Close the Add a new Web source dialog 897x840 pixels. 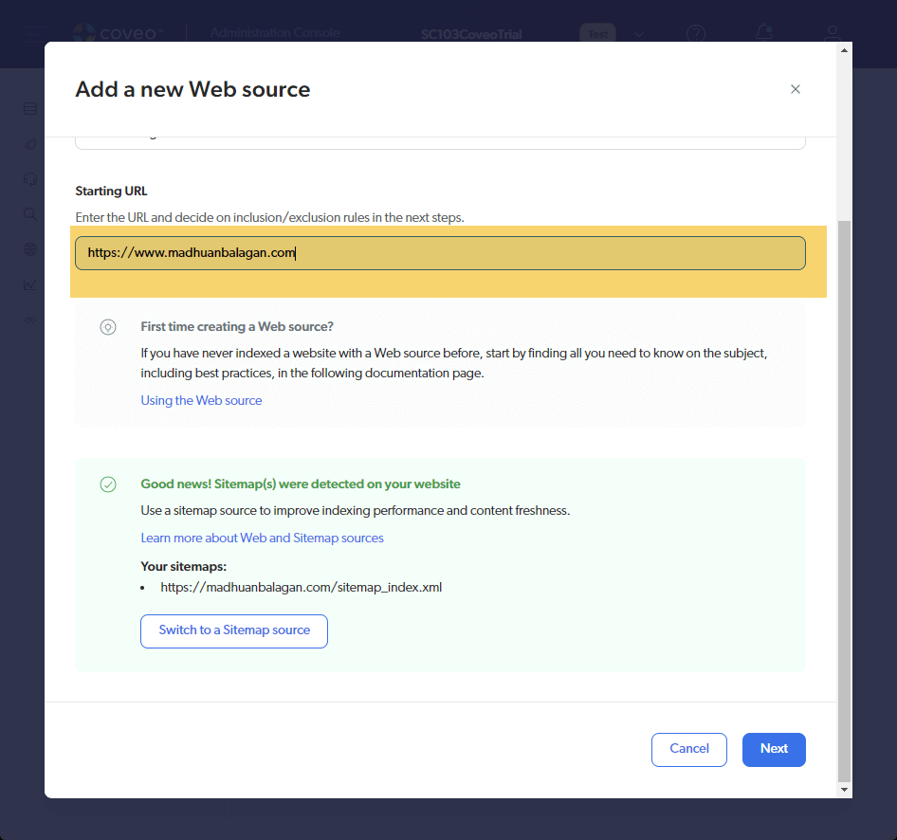click(796, 89)
